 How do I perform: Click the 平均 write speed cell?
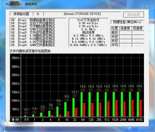coord(138,45)
